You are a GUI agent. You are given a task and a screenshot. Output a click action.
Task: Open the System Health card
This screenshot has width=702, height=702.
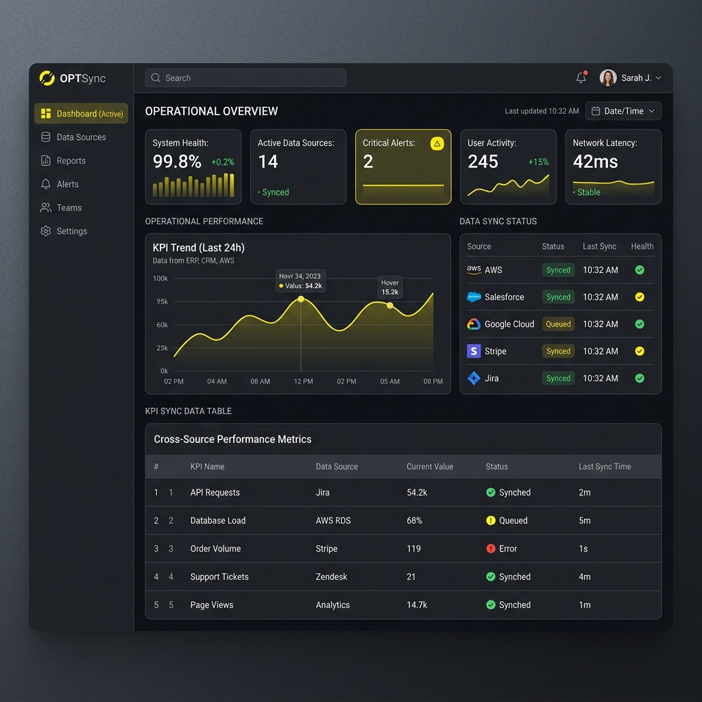click(x=193, y=167)
